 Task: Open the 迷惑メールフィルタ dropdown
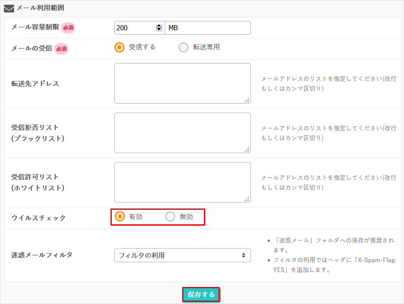(x=183, y=255)
